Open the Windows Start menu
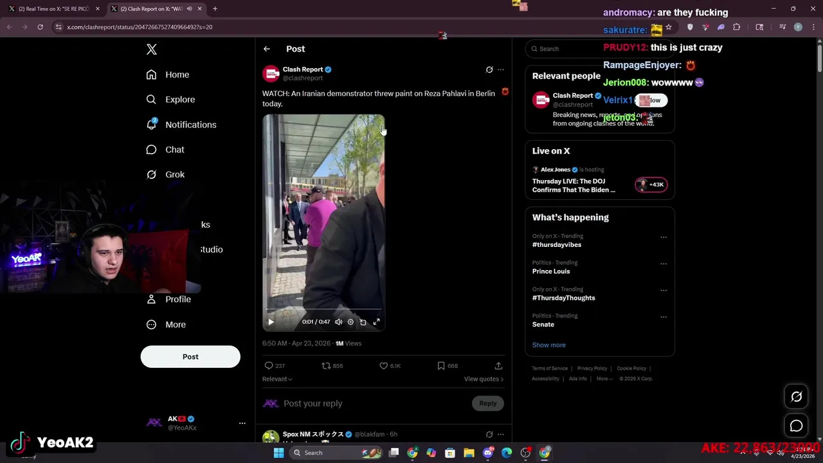This screenshot has width=823, height=463. click(x=278, y=453)
